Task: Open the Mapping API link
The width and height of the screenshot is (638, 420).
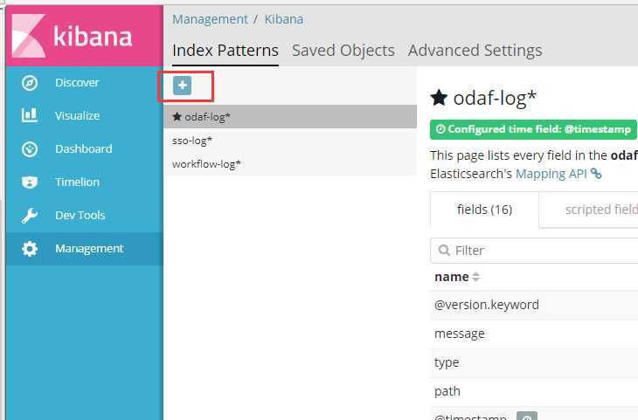Action: point(551,174)
